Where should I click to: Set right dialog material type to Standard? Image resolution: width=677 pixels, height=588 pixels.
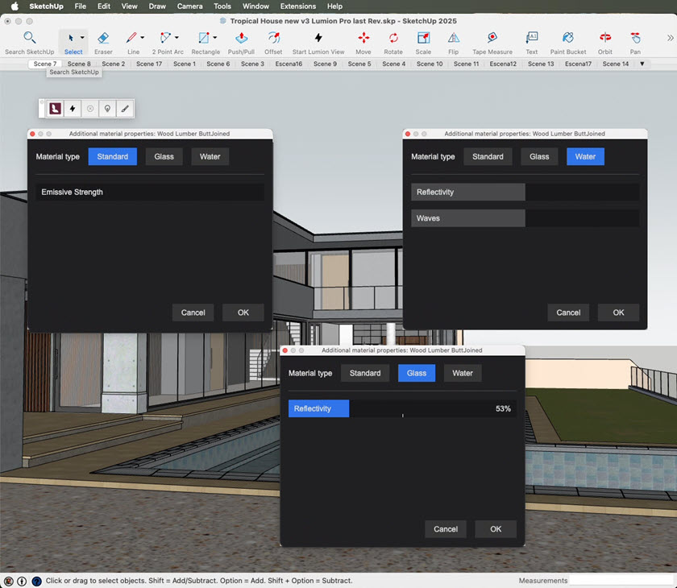[488, 156]
